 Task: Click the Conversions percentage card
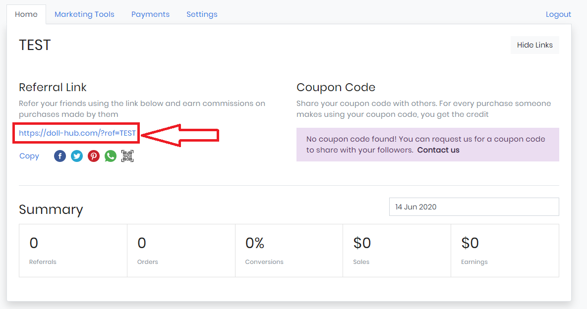pos(289,251)
